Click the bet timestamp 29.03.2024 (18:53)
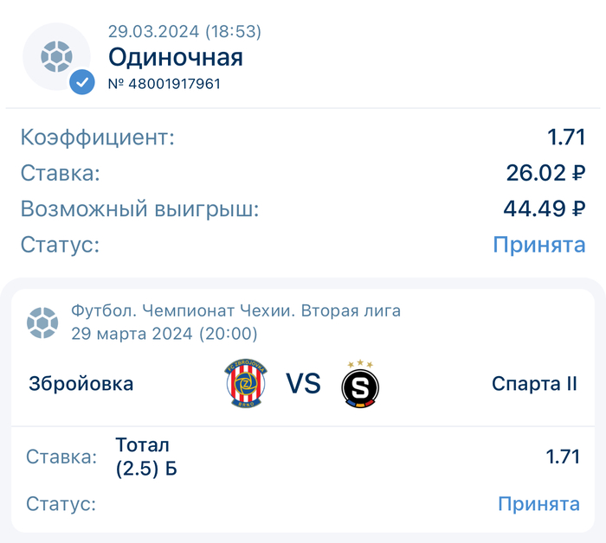Screen dimensions: 606x543 pyautogui.click(x=184, y=32)
